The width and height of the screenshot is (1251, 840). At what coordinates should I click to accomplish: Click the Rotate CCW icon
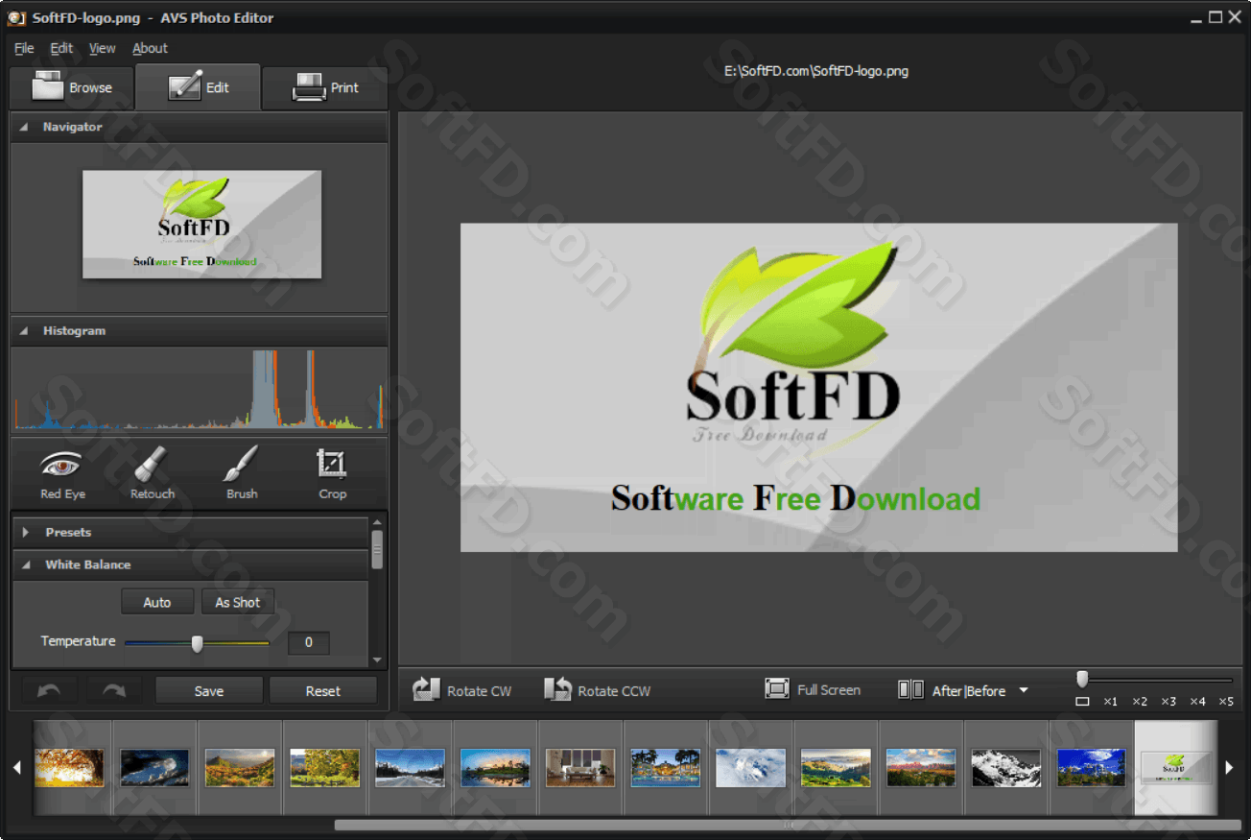pos(557,689)
